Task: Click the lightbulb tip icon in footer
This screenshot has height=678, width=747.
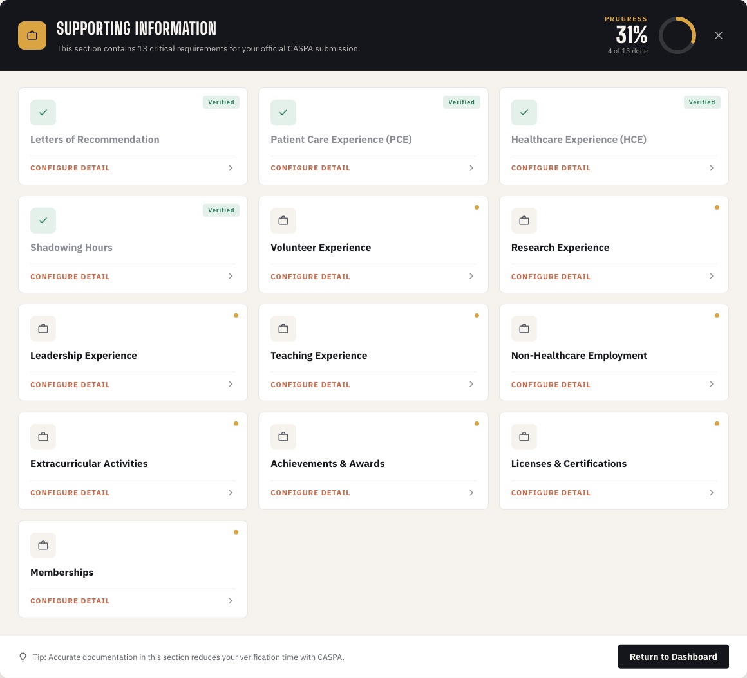Action: [23, 657]
